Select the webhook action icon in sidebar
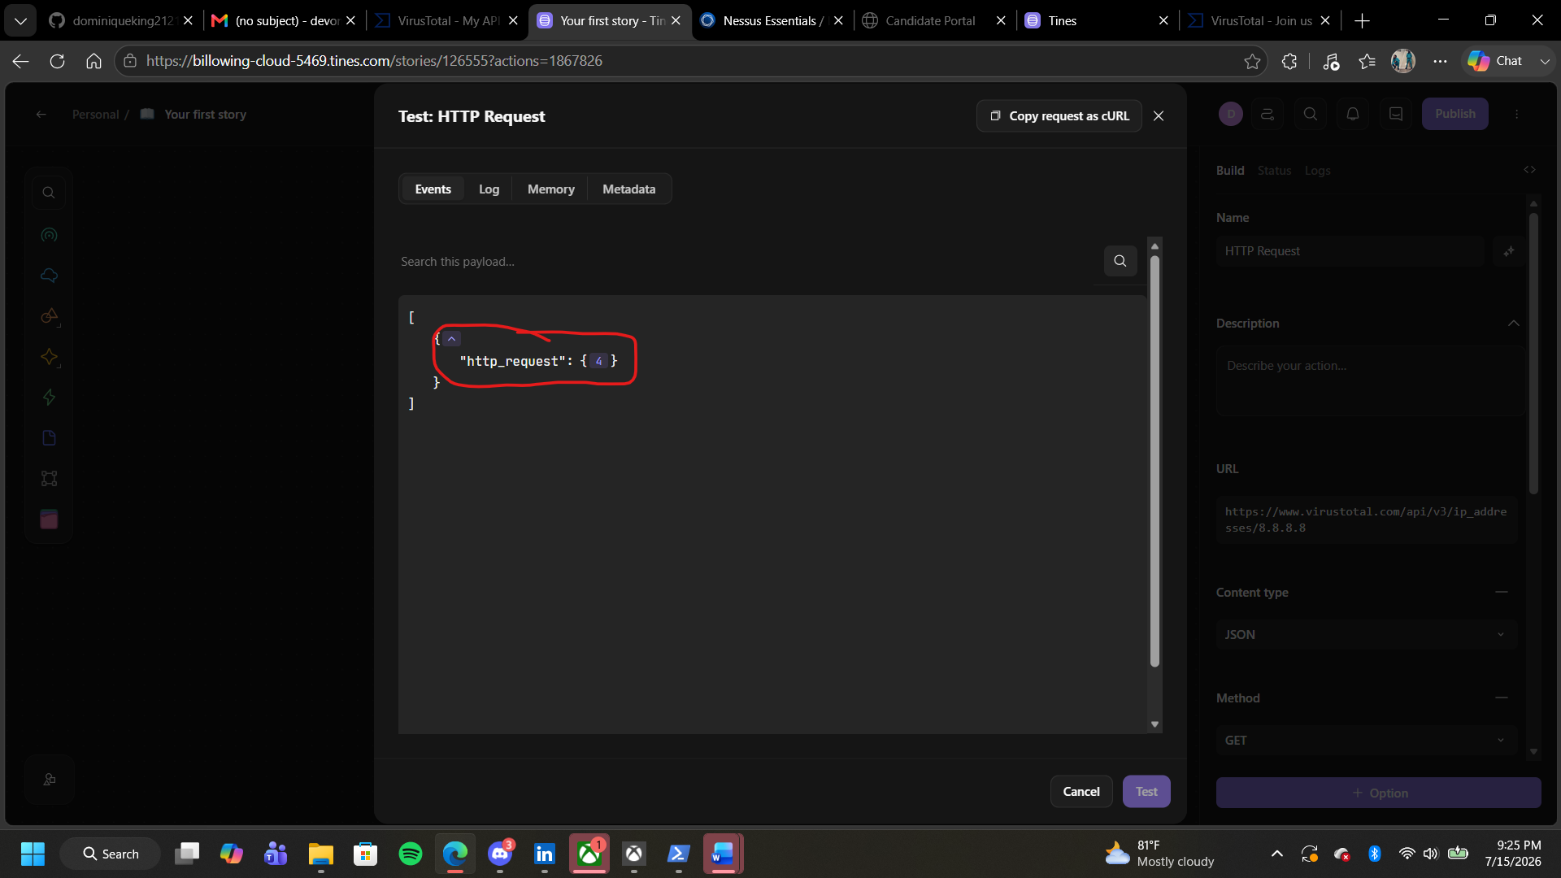 (x=49, y=235)
